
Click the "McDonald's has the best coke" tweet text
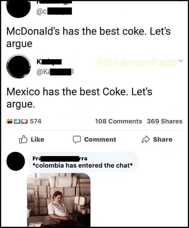pyautogui.click(x=88, y=37)
